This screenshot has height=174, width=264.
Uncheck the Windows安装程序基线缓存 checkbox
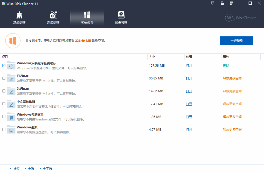[x=4, y=65]
